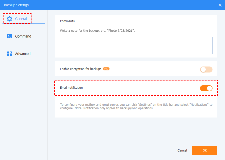225x160 pixels.
Task: Click the "Email notification" label text
Action: click(x=71, y=88)
